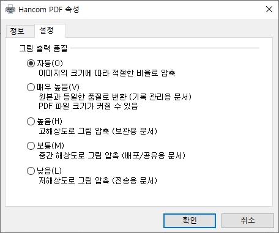Cancel using the 취소 button

click(248, 221)
